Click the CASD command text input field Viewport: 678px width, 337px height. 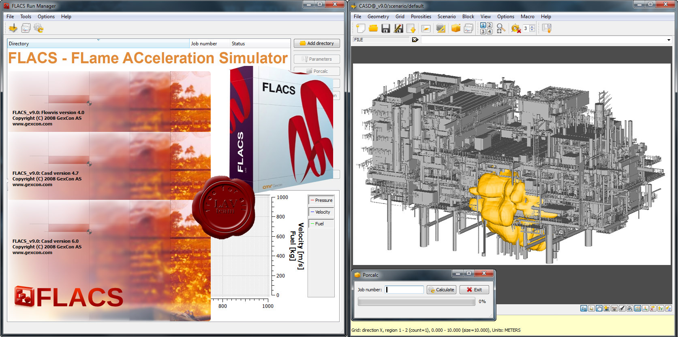click(x=543, y=40)
